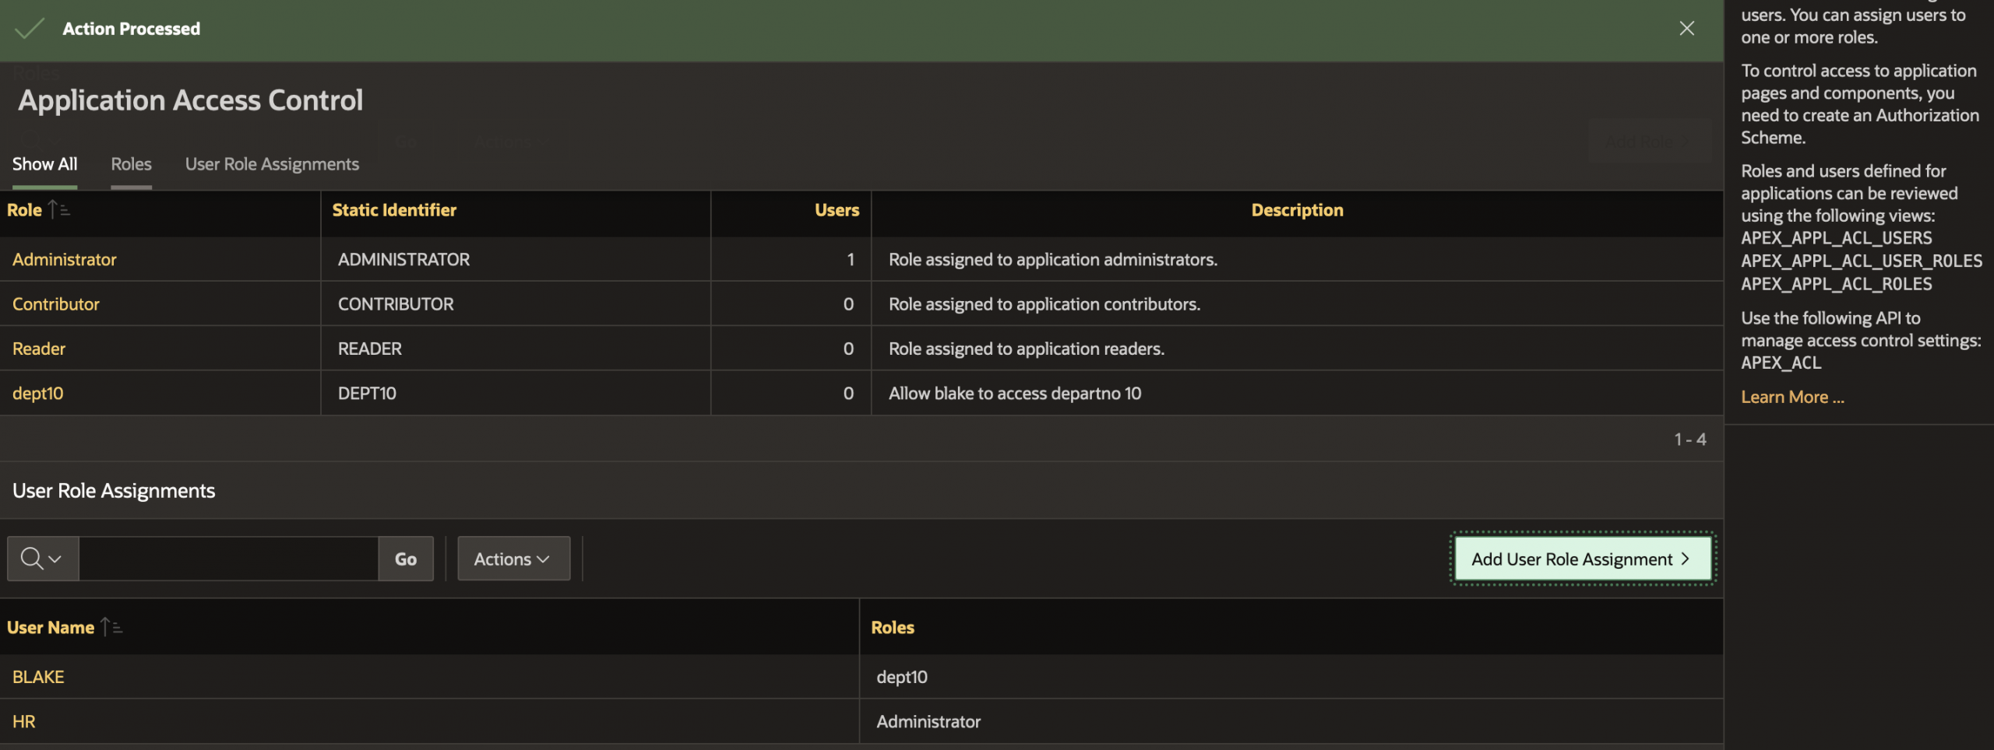The width and height of the screenshot is (1994, 750).
Task: Select the BLAKE user assignment
Action: (37, 676)
